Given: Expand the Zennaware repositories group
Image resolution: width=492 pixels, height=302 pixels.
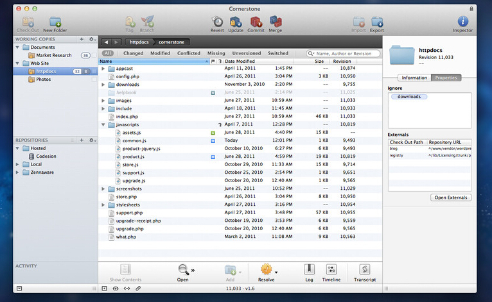Looking at the screenshot, I should pyautogui.click(x=17, y=172).
